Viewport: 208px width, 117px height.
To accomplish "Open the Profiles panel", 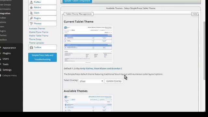I will pyautogui.click(x=43, y=2).
